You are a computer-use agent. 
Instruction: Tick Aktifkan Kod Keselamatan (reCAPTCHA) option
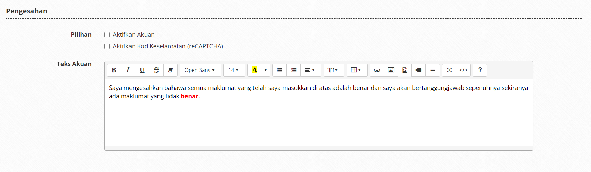click(x=107, y=46)
